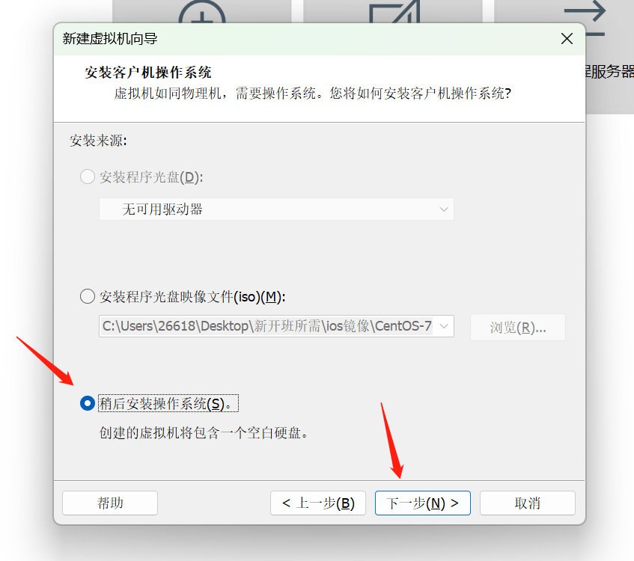The width and height of the screenshot is (634, 561).
Task: Close the 新建虚拟机向导 dialog
Action: coord(567,39)
